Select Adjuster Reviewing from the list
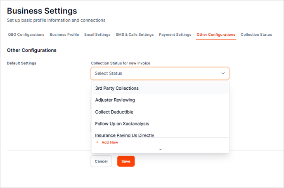Viewport: 284px width, 188px height. (115, 100)
